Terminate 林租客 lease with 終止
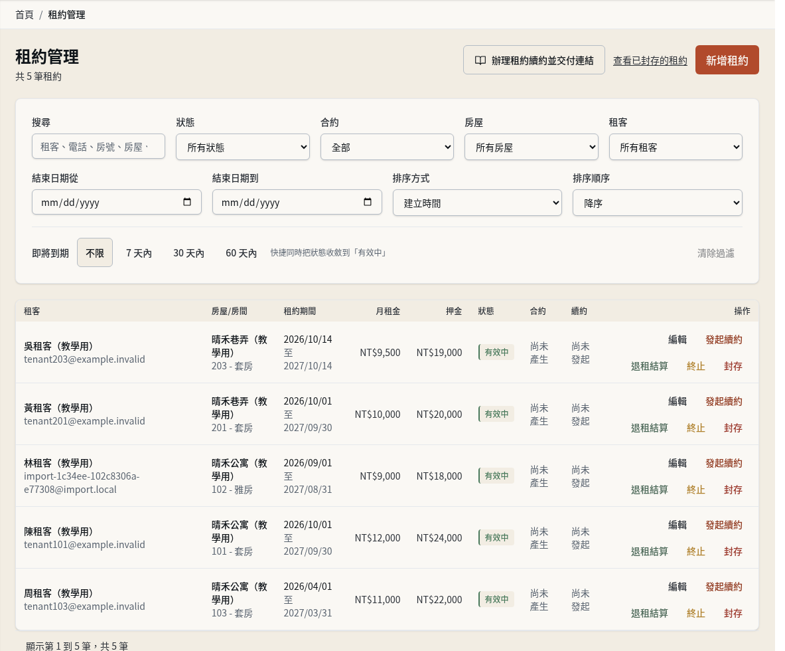The image size is (785, 651). [x=696, y=489]
